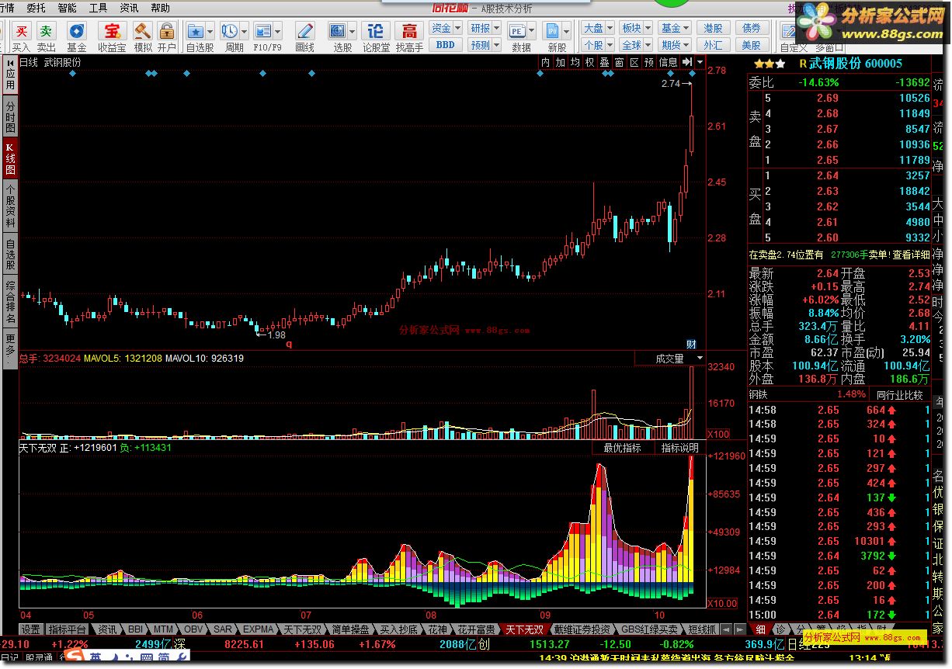Click the 买入 buy icon
Image resolution: width=952 pixels, height=669 pixels.
pos(21,31)
